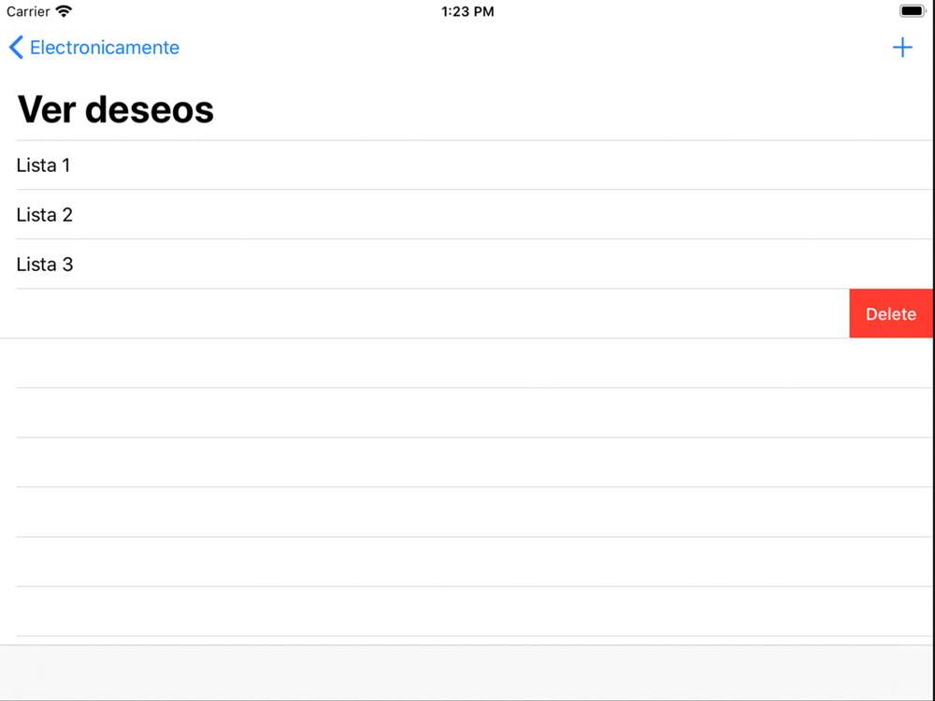Tap the last empty row above bottom toolbar
Viewport: 935px width, 701px height.
tap(467, 611)
